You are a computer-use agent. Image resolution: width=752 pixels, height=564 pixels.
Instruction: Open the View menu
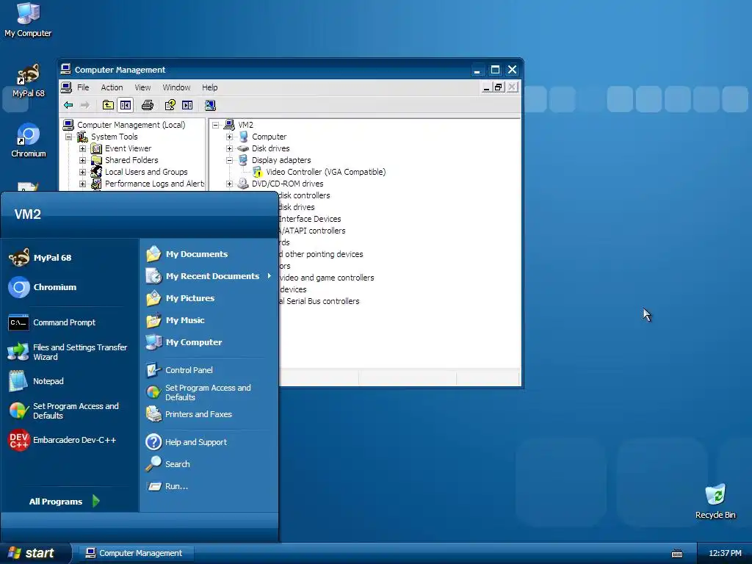pos(142,87)
